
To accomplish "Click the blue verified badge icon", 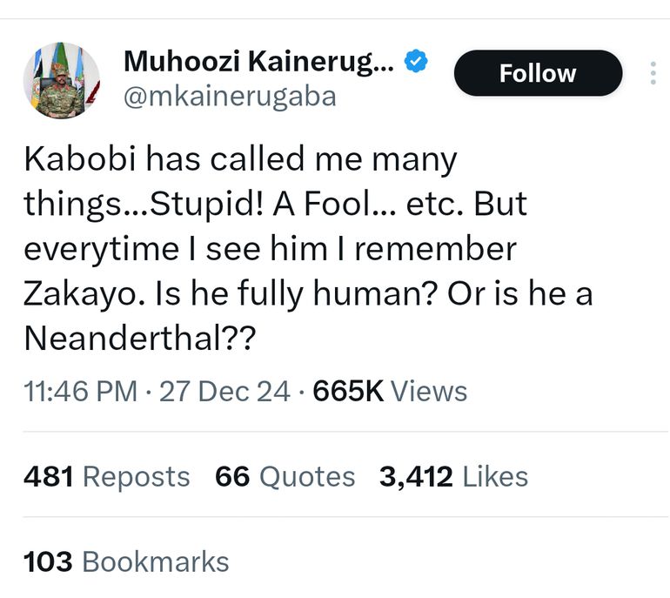I will (x=418, y=62).
